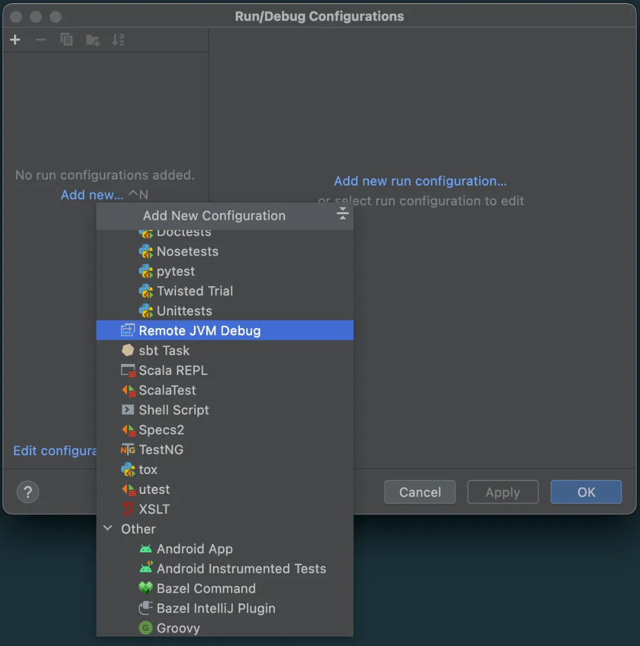The height and width of the screenshot is (646, 640).
Task: Click the collapse-all icon in popup header
Action: (x=342, y=214)
